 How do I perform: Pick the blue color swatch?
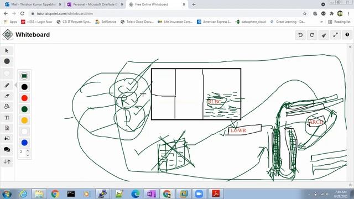pyautogui.click(x=24, y=143)
